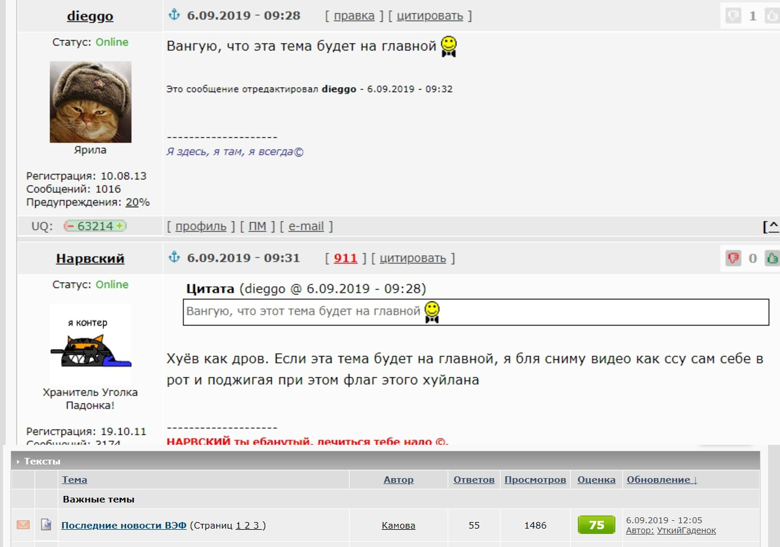Click thumbs-down icon on dieggo's post
The width and height of the screenshot is (780, 547).
point(734,16)
